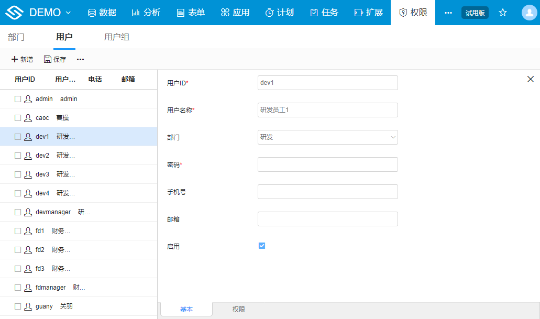Open the 分析 module
Screen dimensions: 540x319
[146, 12]
